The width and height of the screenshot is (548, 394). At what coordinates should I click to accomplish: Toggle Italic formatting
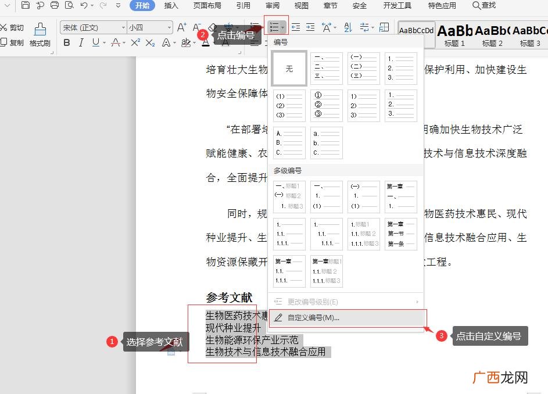click(x=81, y=42)
